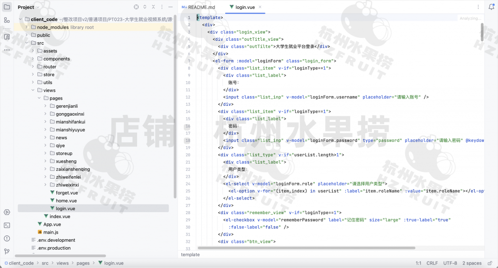Screen dimensions: 498x268
Task: Click the editor horizontal scrollbar
Action: tap(306, 248)
